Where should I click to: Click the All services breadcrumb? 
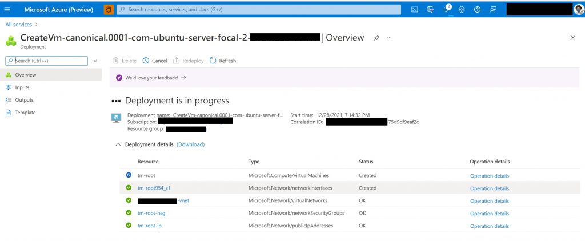tap(19, 24)
